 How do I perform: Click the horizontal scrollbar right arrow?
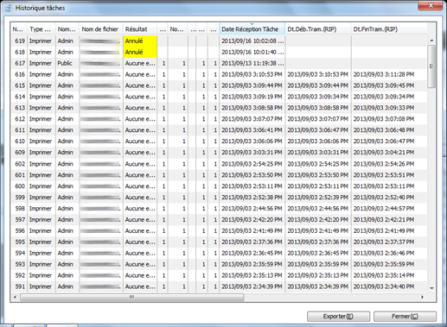pos(423,297)
